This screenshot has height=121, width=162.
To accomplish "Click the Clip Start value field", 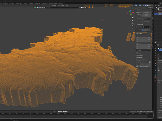I will click(146, 14).
